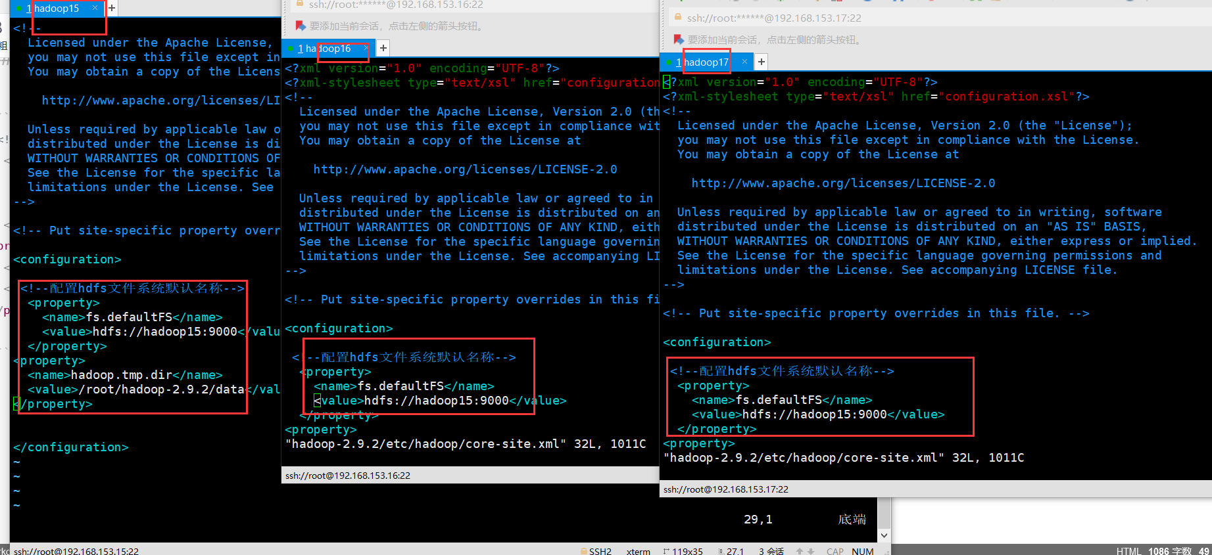Screen dimensions: 1212x555
Task: Add a new tab next to hadoop17
Action: tap(762, 62)
